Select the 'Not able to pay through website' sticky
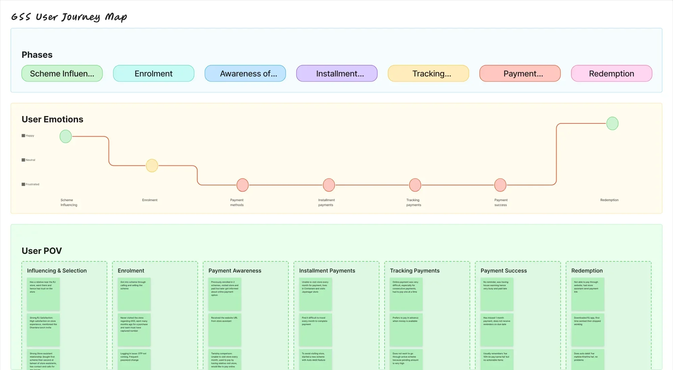The height and width of the screenshot is (370, 673). point(588,294)
